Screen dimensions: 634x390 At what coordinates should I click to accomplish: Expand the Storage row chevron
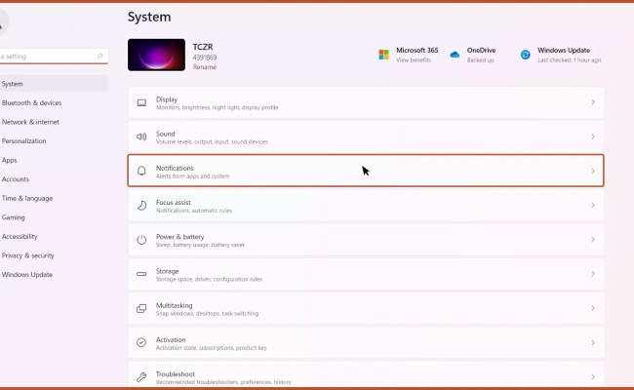pyautogui.click(x=593, y=274)
